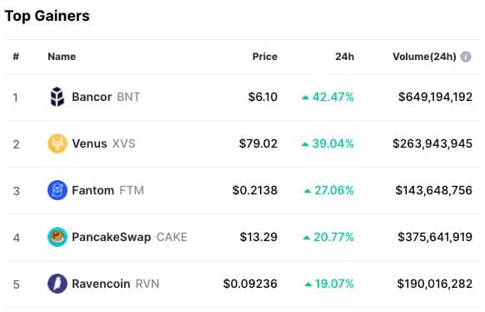Click the Fantom FTM logo icon
Image resolution: width=485 pixels, height=312 pixels.
point(57,190)
